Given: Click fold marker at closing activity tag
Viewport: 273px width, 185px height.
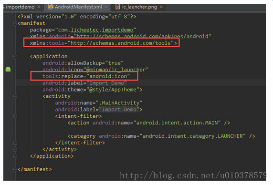Looking at the screenshot, I should [15, 150].
